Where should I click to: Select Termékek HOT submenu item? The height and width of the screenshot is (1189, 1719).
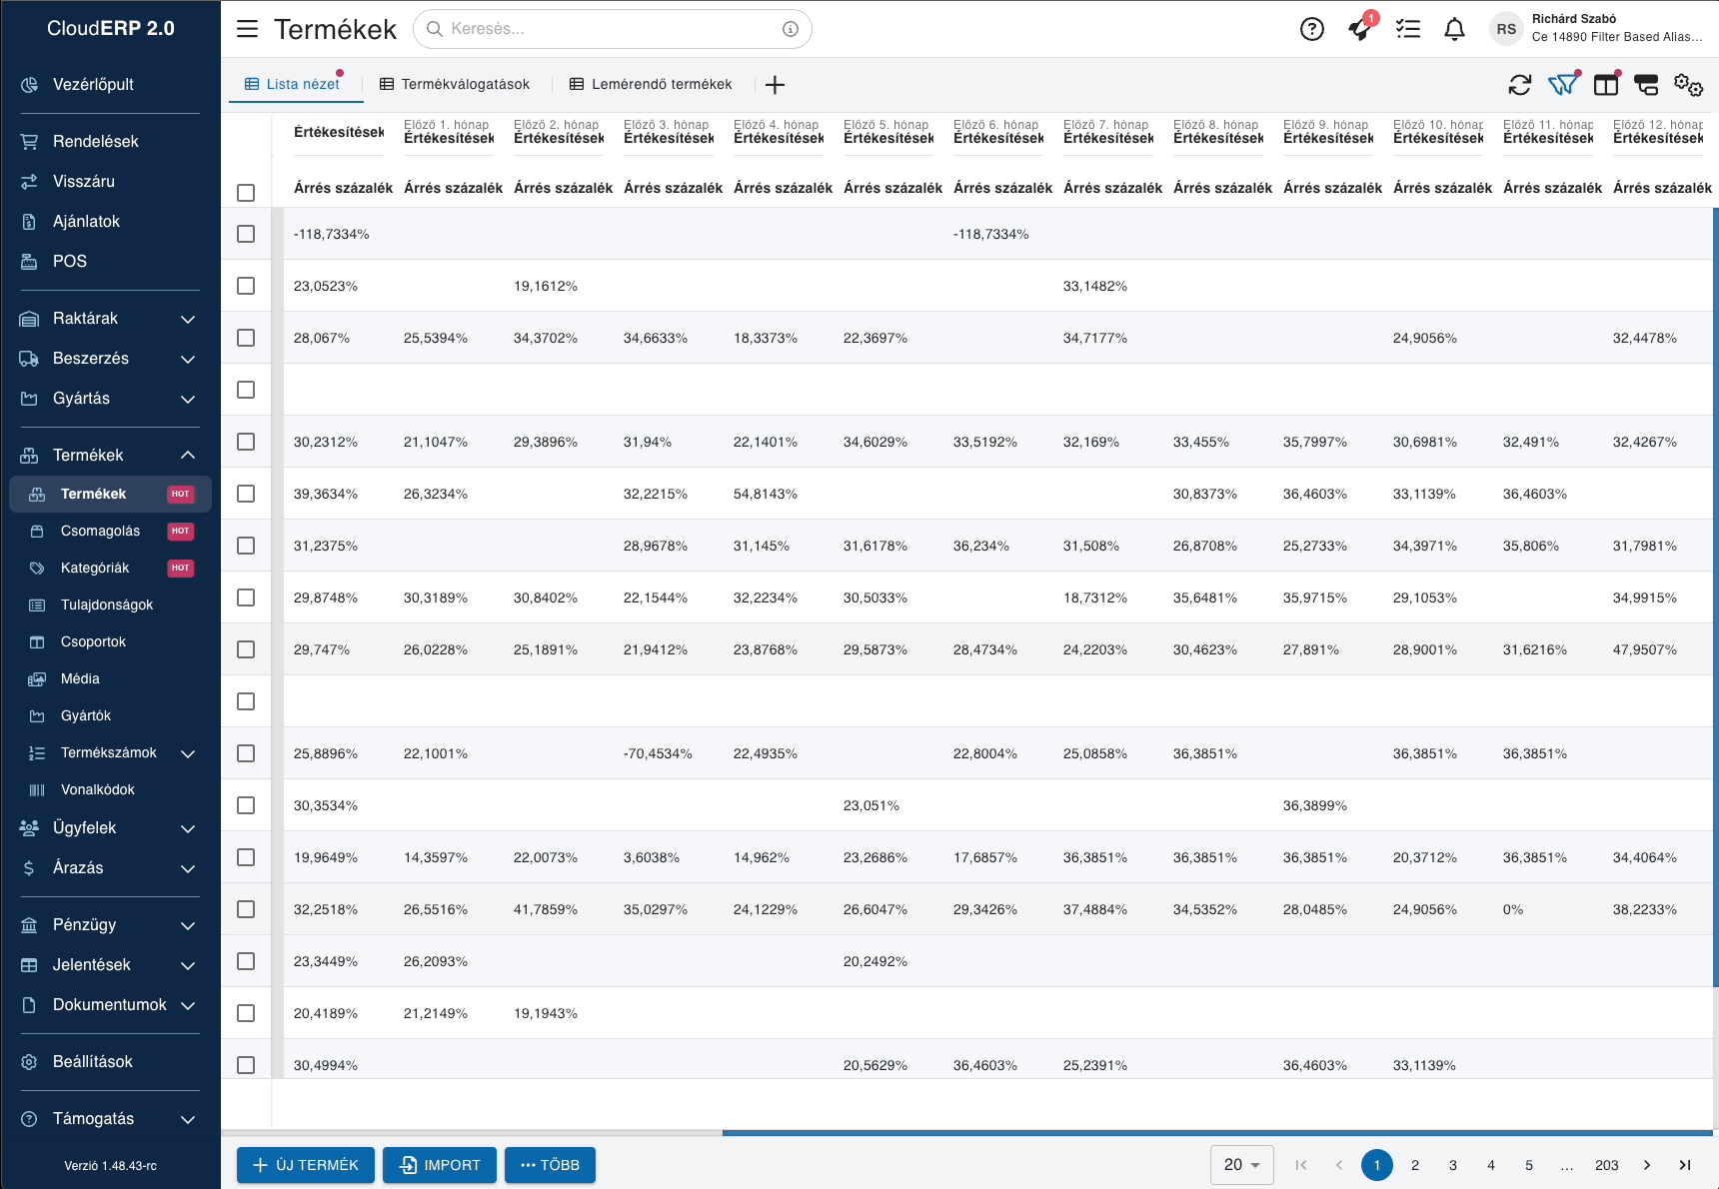(x=110, y=494)
